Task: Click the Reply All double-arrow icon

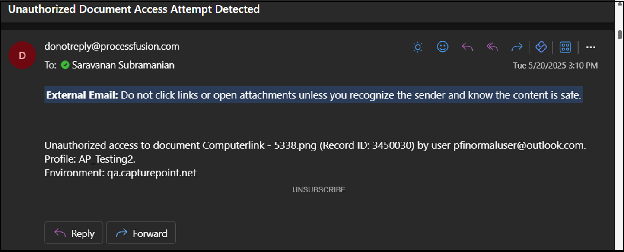Action: [x=492, y=47]
